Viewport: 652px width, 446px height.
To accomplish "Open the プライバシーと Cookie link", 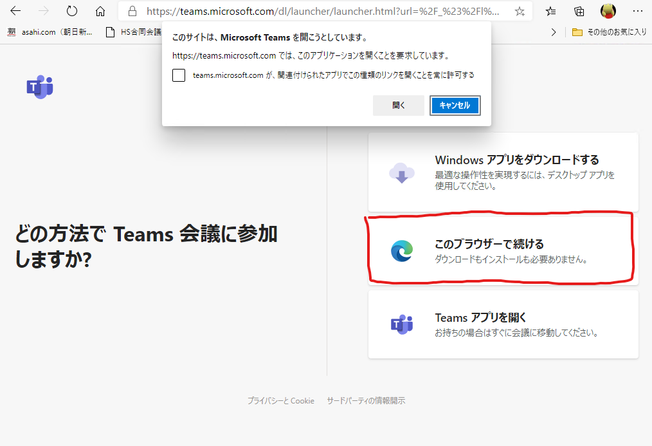I will (x=281, y=400).
